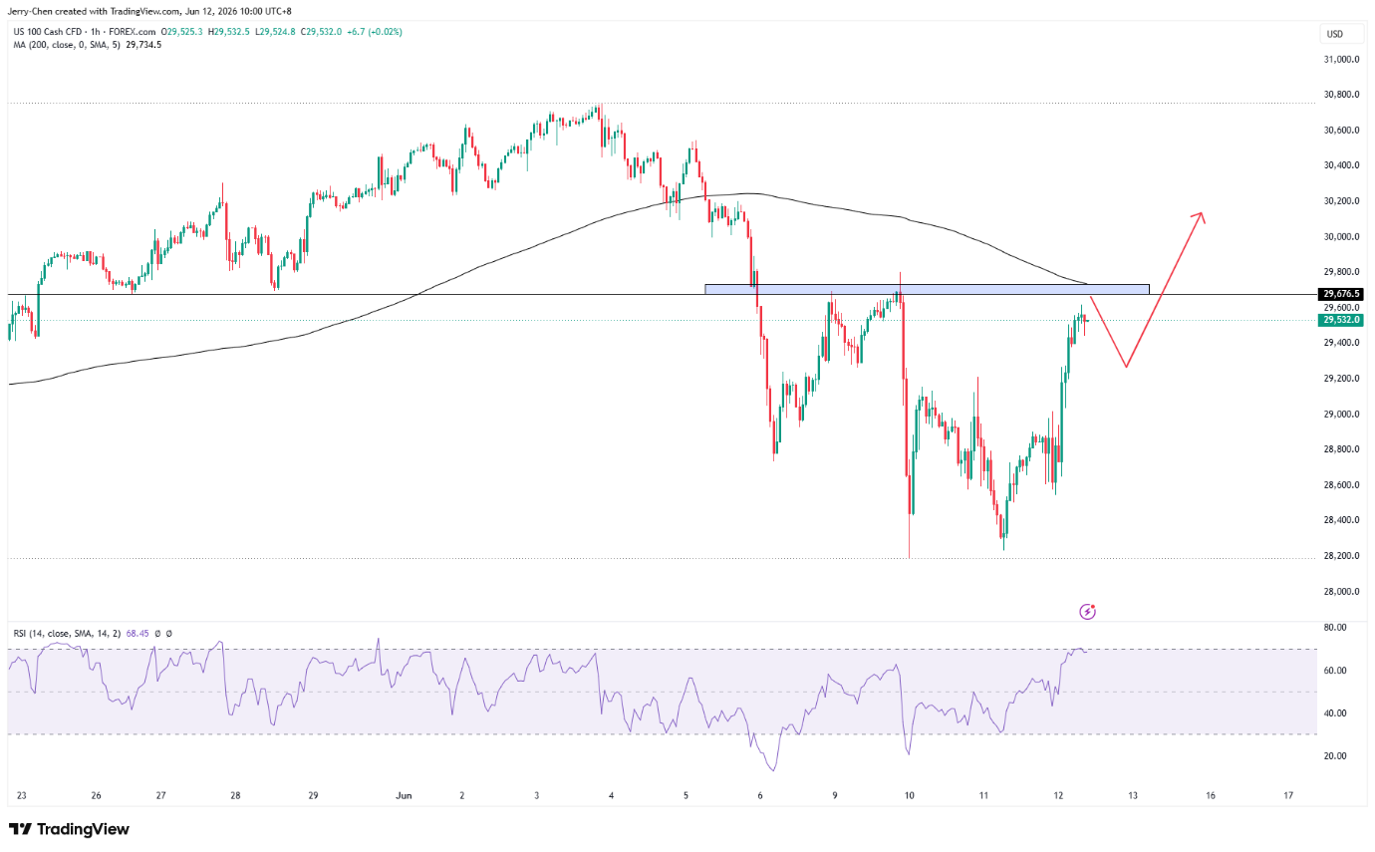The image size is (1375, 852).
Task: Click the 29,800.0 price axis label
Action: point(1342,272)
